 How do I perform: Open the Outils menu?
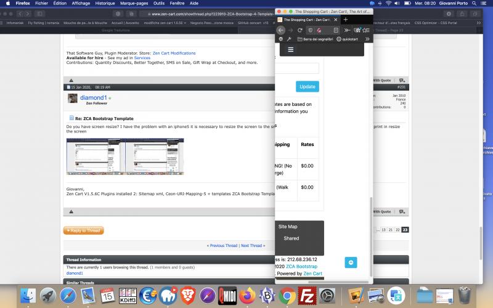point(159,3)
